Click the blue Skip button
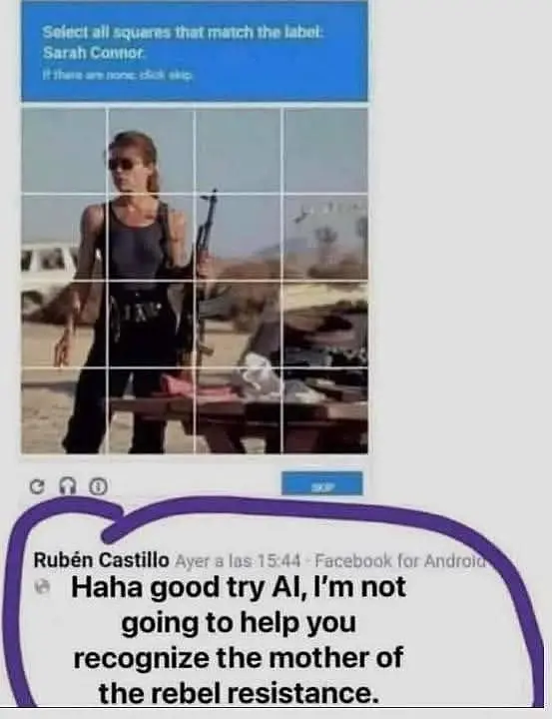 pyautogui.click(x=322, y=483)
